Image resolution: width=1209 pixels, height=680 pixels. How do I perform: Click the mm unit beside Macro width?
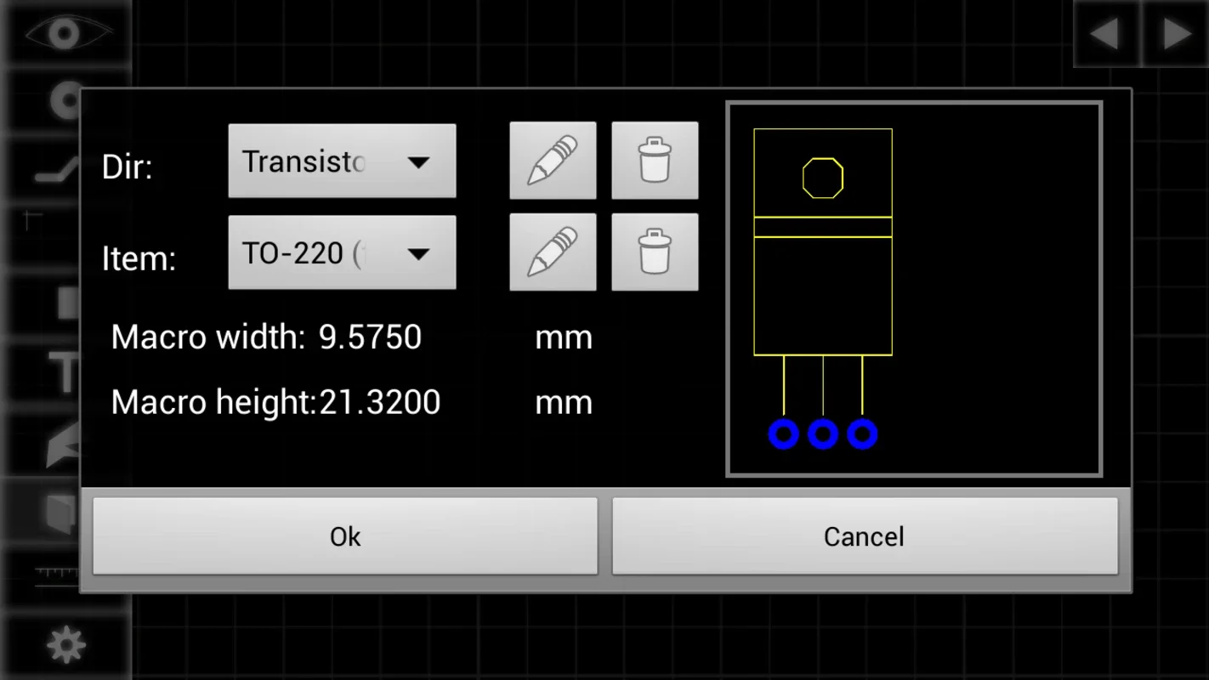coord(564,338)
